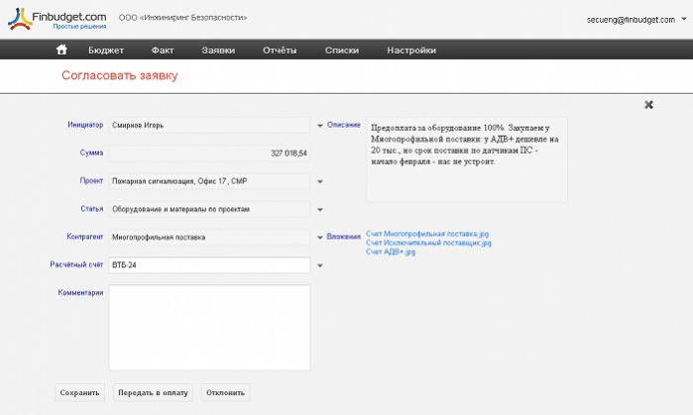Open the Списки menu
693x415 pixels.
341,50
